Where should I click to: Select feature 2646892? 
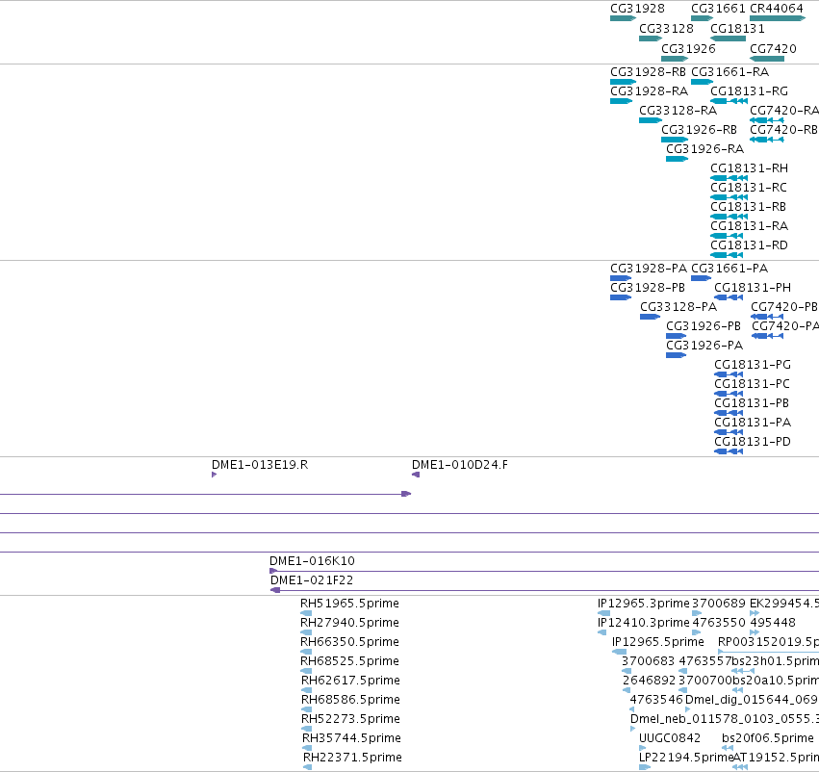pyautogui.click(x=650, y=681)
